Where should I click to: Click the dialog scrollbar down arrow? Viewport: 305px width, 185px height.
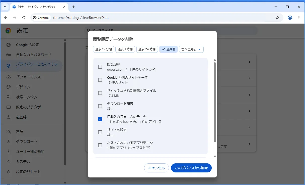215,156
